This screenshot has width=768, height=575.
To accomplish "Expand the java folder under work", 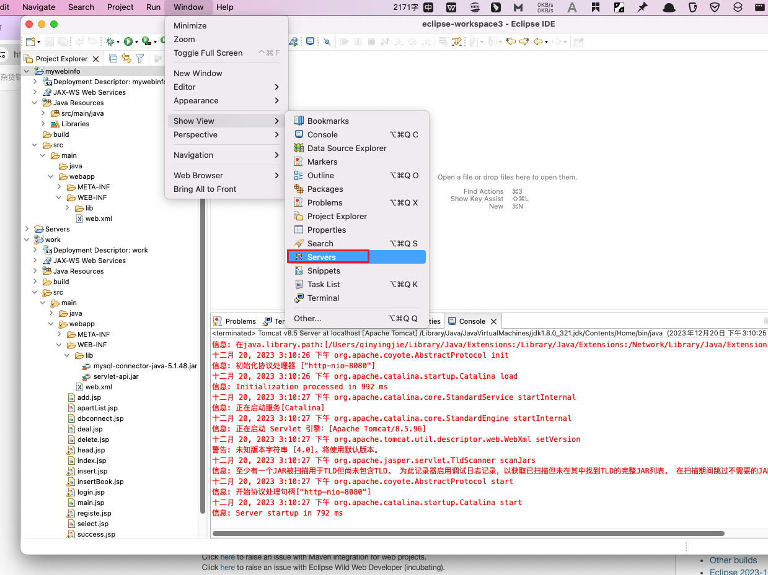I will point(51,313).
